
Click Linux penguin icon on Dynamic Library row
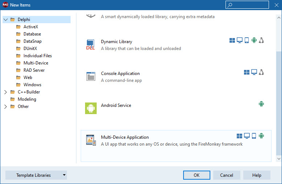[x=261, y=40]
